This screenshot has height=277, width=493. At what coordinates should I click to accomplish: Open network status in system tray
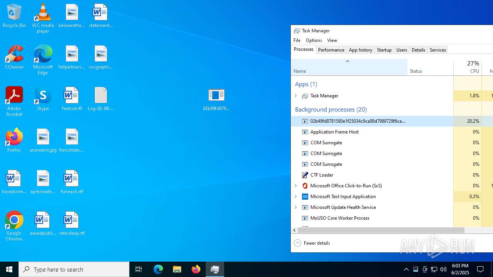click(x=434, y=269)
